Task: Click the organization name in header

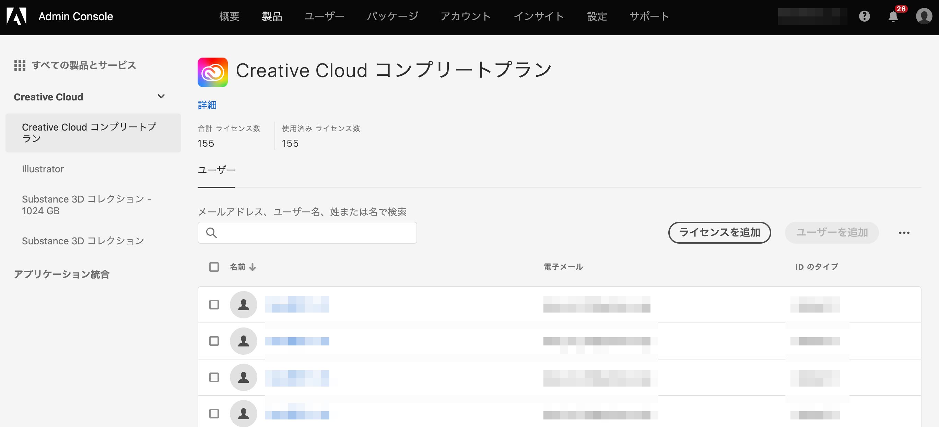Action: [x=812, y=16]
